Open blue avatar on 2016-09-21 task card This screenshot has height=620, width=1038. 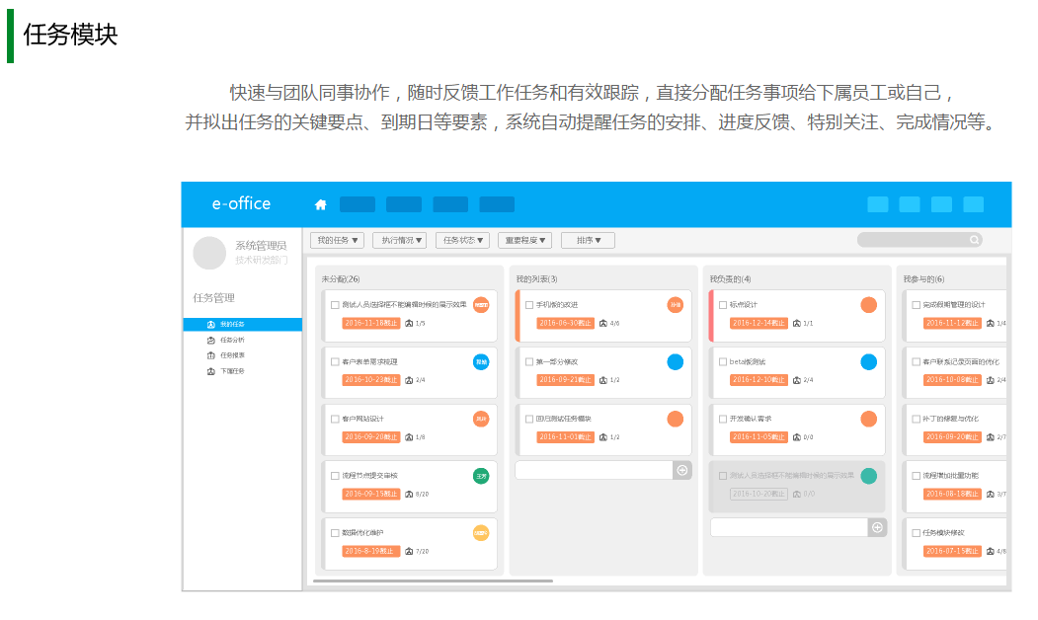(x=676, y=362)
